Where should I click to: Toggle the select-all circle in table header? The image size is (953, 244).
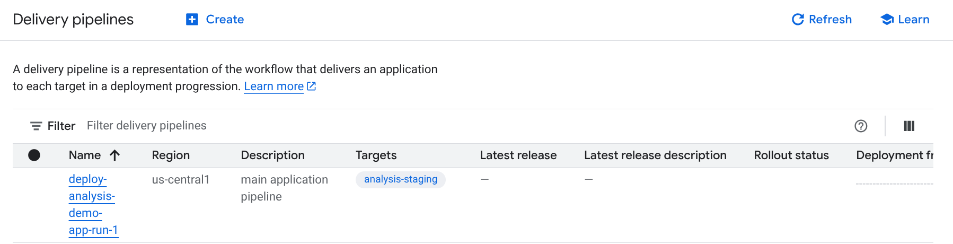[x=34, y=155]
